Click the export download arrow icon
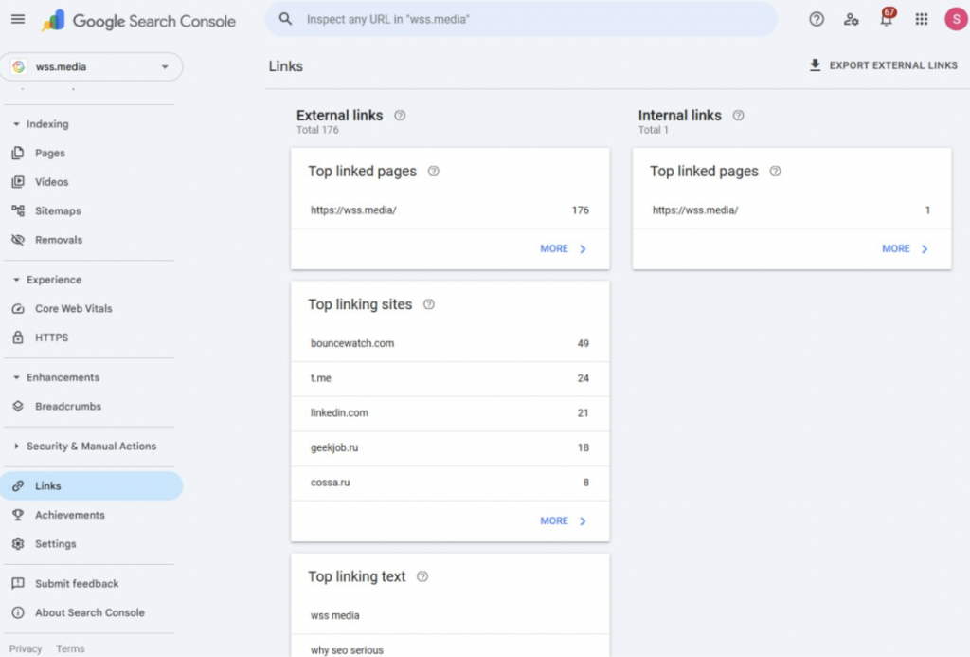Viewport: 970px width, 657px height. click(815, 65)
